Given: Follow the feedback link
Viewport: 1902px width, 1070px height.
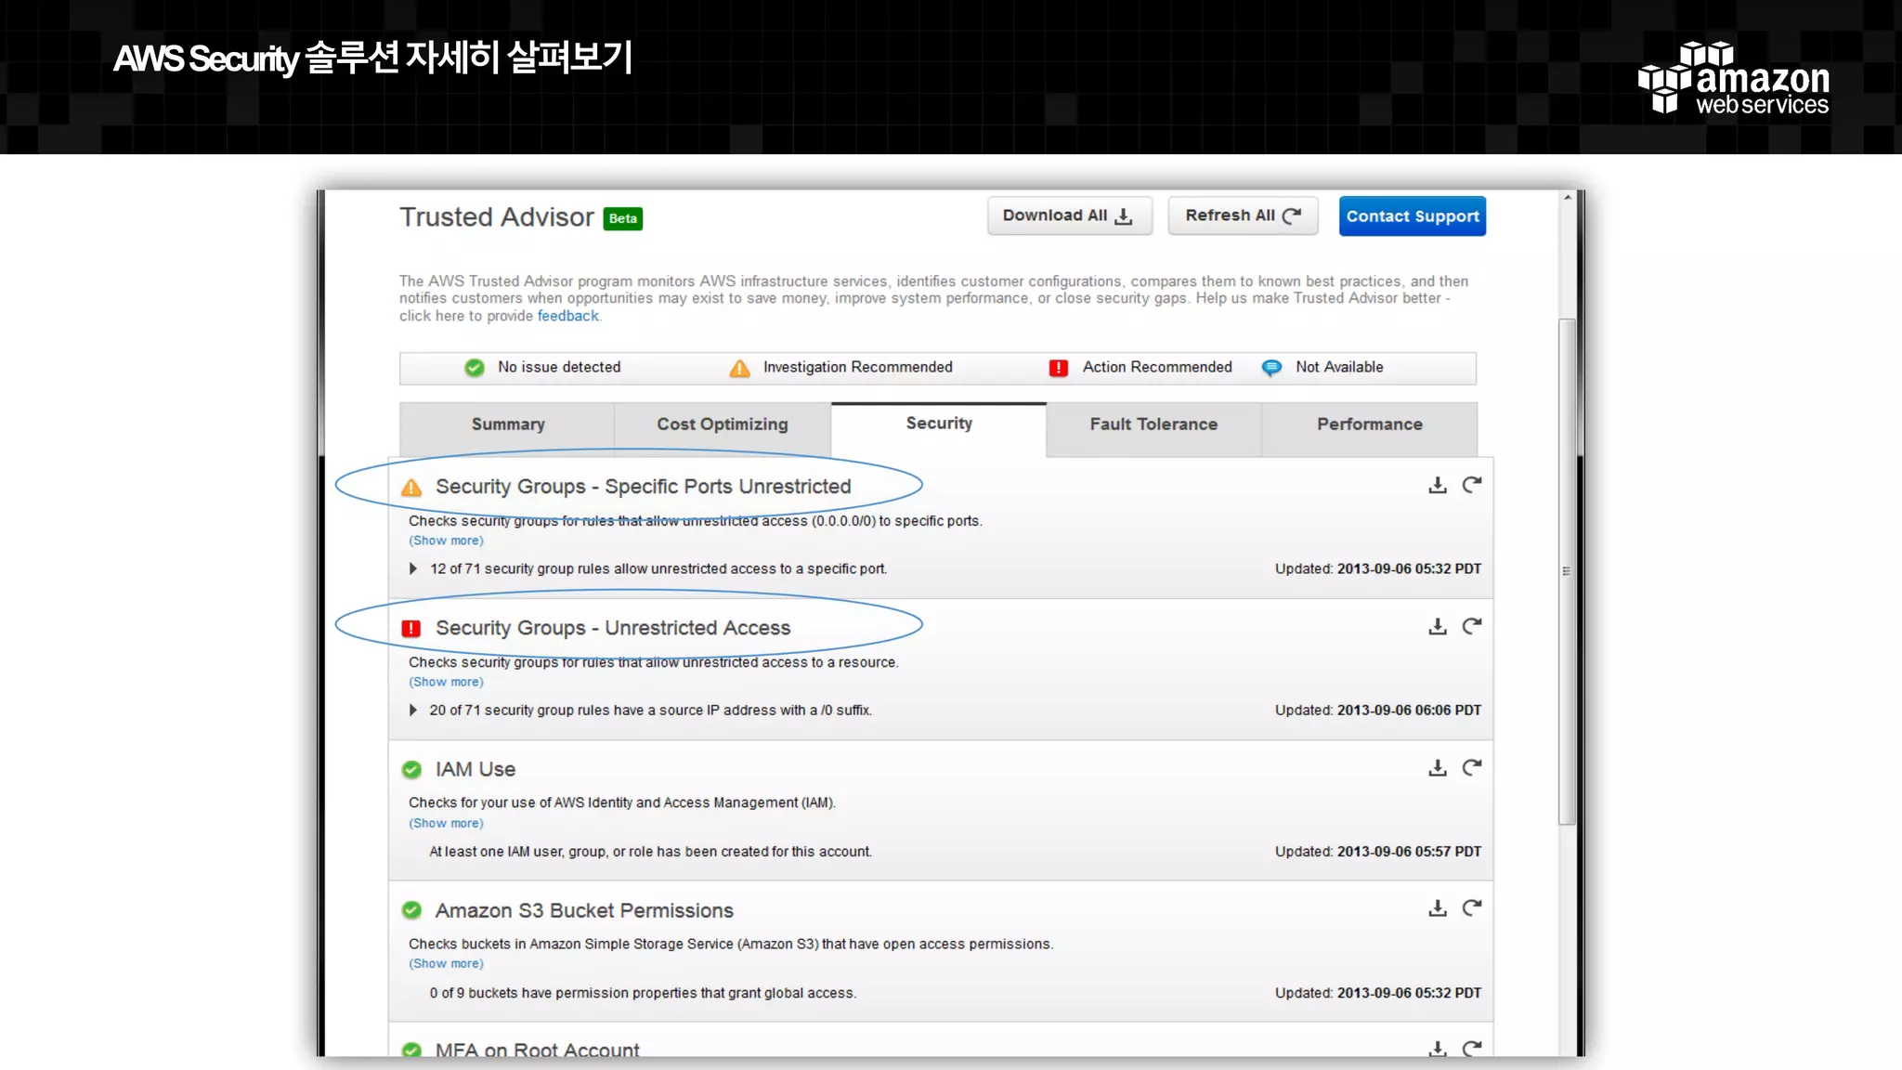Looking at the screenshot, I should [567, 316].
